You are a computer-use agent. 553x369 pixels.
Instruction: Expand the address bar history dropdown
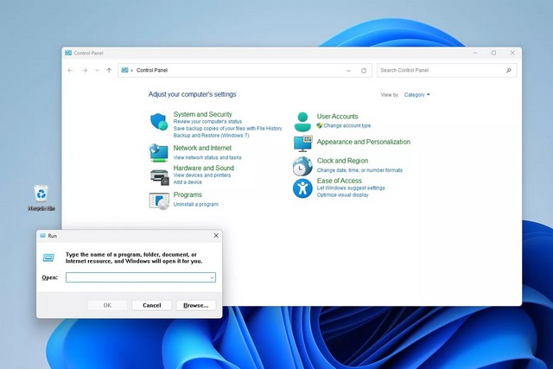[348, 71]
